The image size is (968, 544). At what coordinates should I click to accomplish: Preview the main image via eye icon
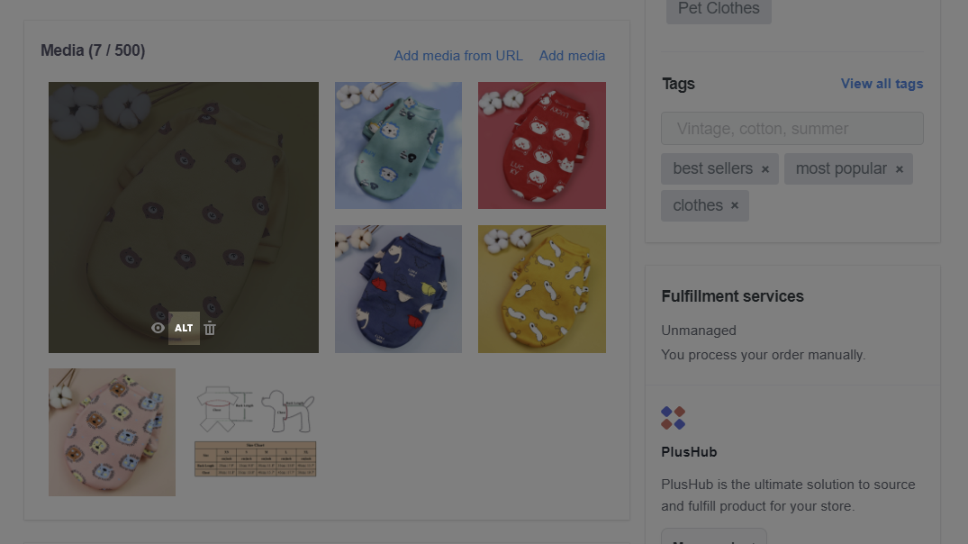[158, 328]
